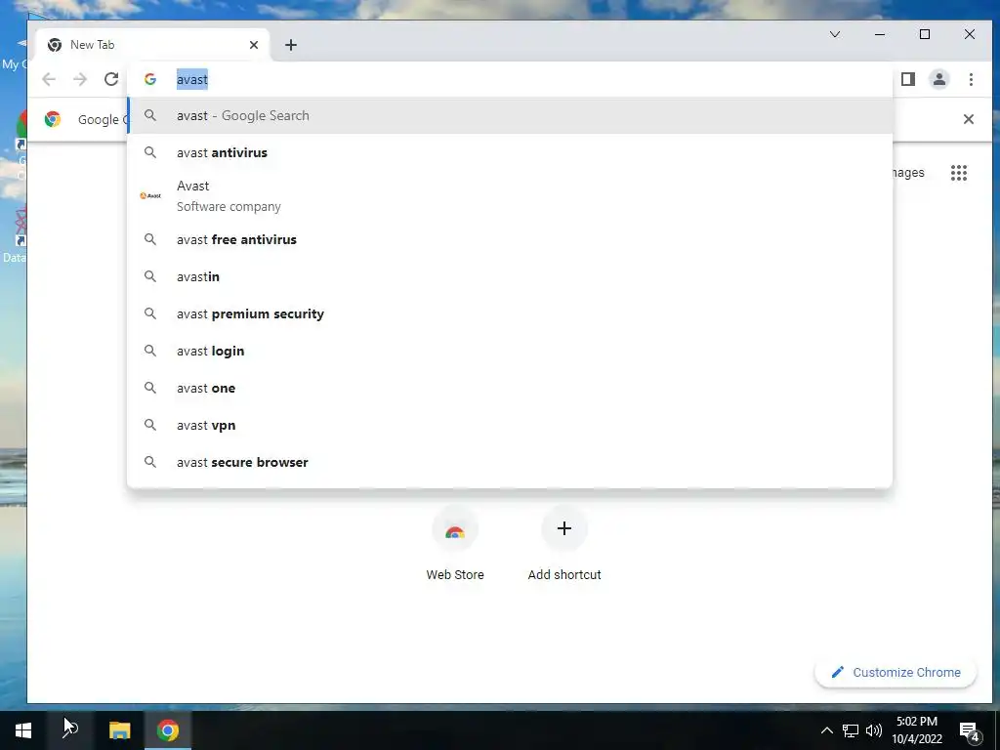This screenshot has height=750, width=1000.
Task: Open the notification center icon
Action: tap(970, 731)
